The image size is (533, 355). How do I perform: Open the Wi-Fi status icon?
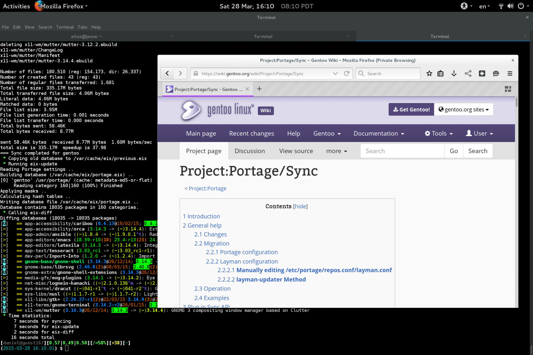click(501, 6)
